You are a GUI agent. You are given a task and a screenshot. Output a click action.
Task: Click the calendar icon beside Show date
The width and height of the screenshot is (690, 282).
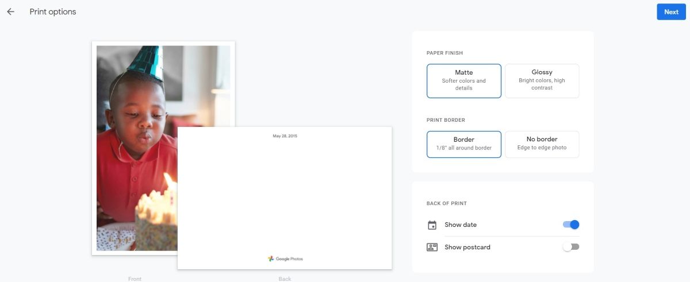click(x=432, y=225)
